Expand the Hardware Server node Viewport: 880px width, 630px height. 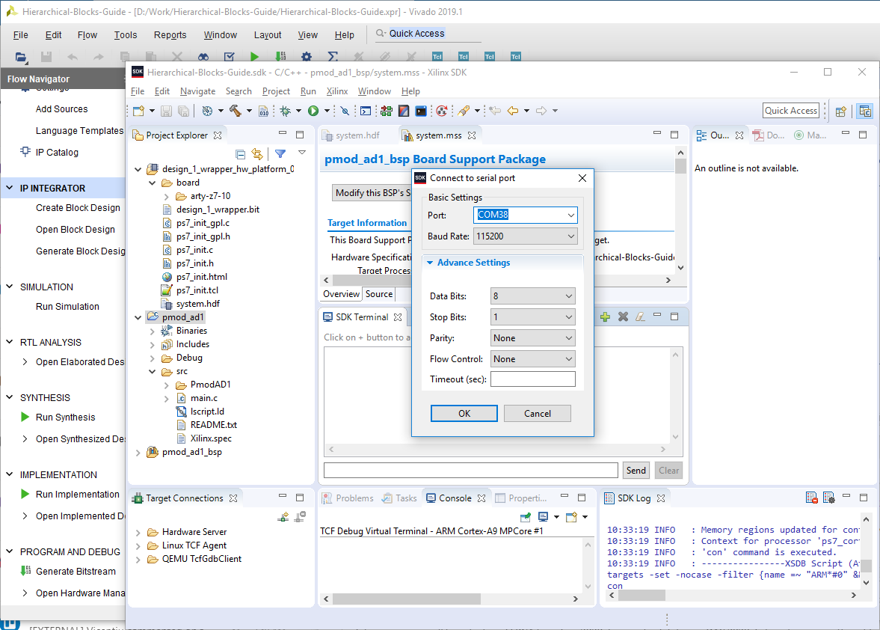[x=138, y=532]
